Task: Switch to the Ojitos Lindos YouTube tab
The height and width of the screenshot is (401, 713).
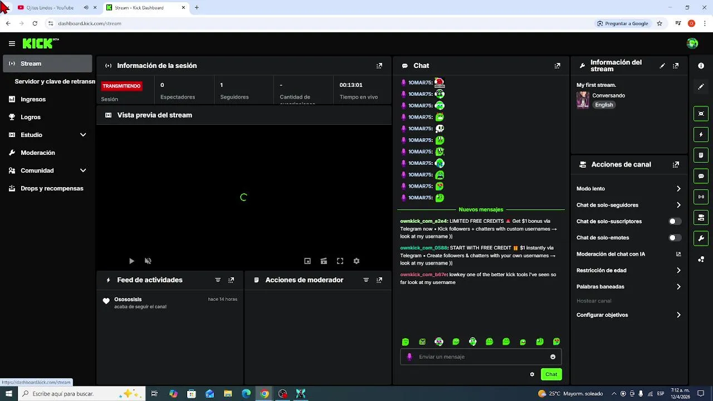Action: (50, 8)
